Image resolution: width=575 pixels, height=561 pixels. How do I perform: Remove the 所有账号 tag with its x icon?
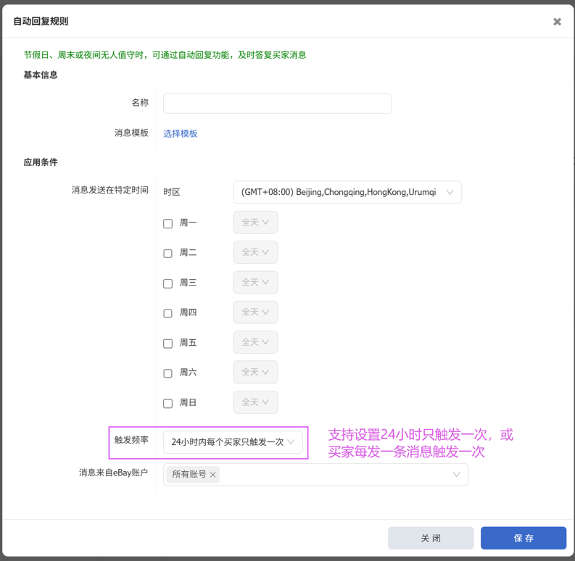[x=213, y=475]
